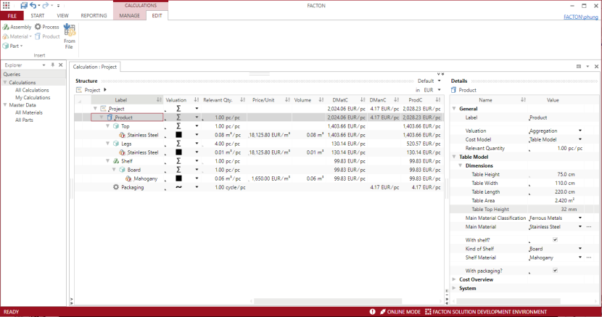This screenshot has height=317, width=602.
Task: Open All Calculations in Explorer
Action: pos(33,90)
